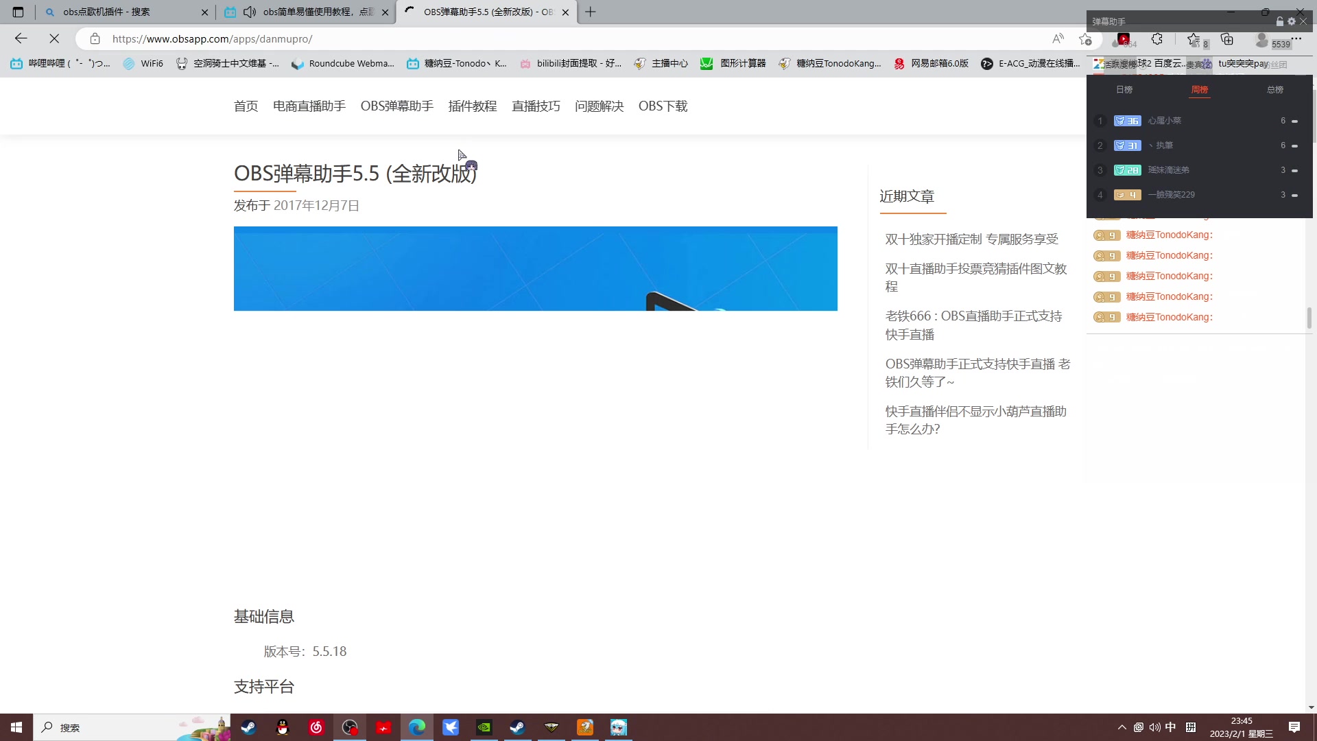1317x741 pixels.
Task: Close the obs点歌机插件 search tab
Action: coord(204,12)
